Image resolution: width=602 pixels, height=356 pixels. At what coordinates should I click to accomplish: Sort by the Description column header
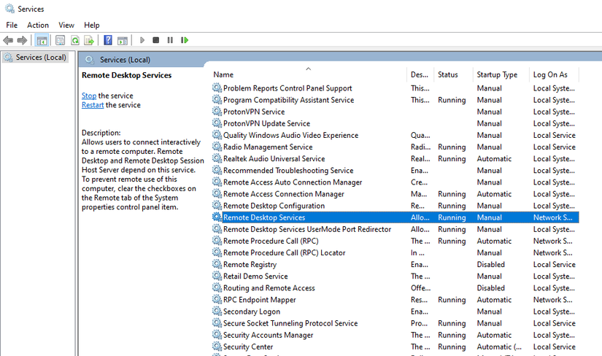[420, 74]
